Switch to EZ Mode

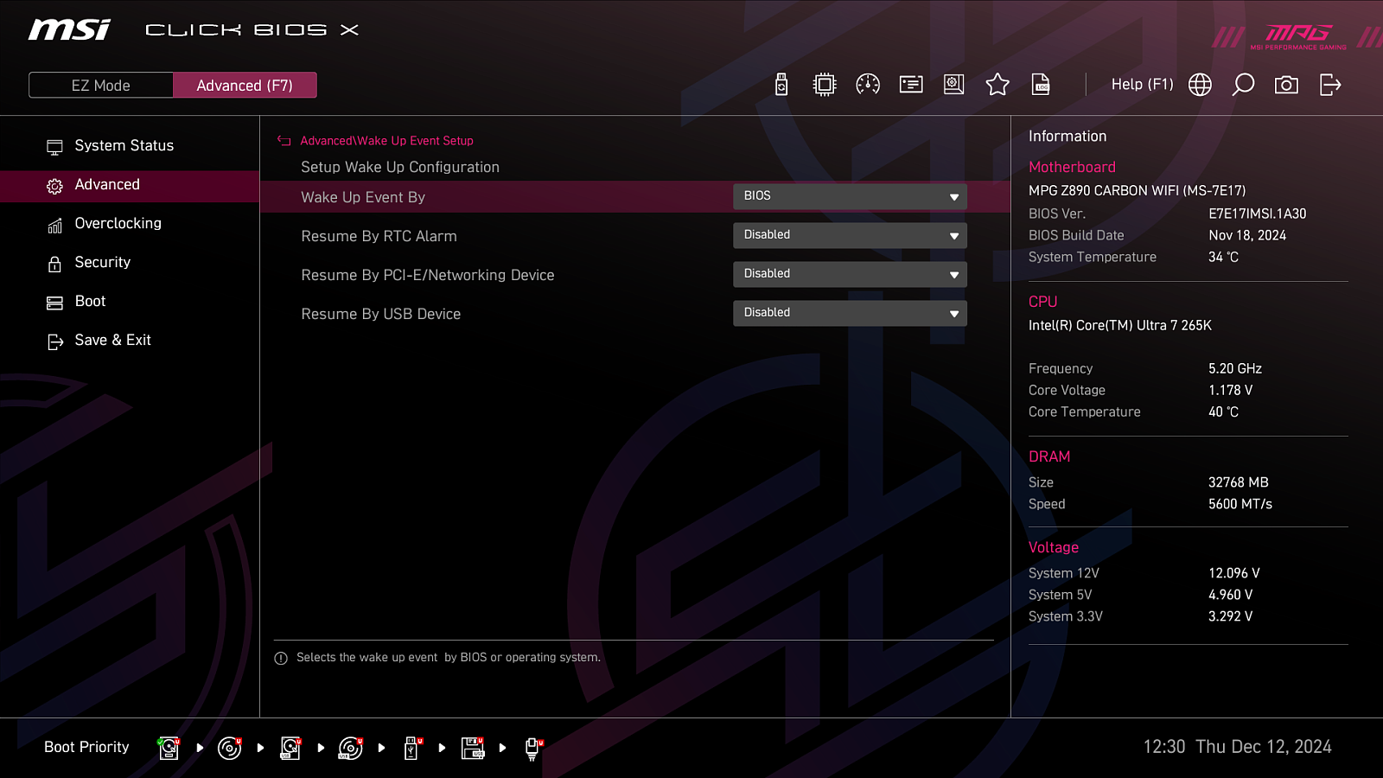101,85
